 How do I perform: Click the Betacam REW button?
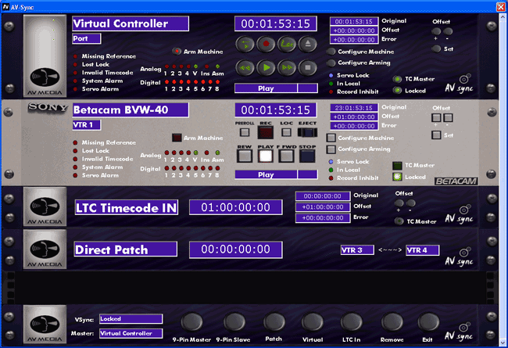tap(245, 156)
